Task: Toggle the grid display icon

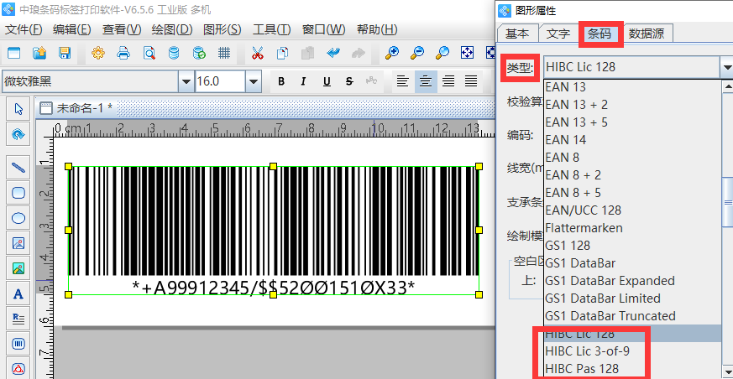Action: pos(224,53)
